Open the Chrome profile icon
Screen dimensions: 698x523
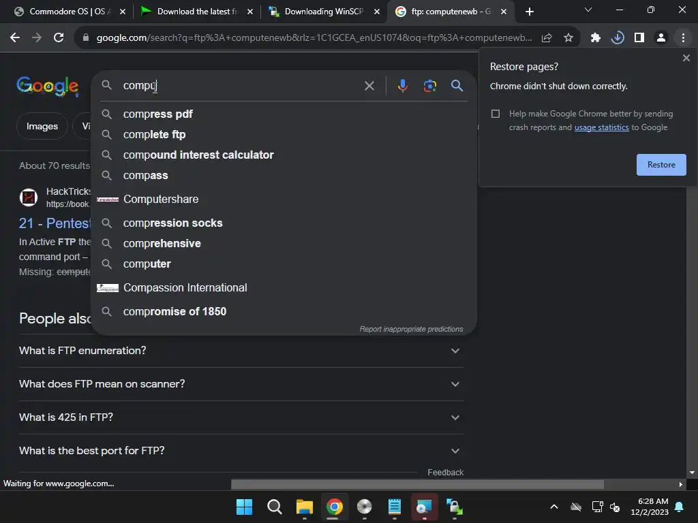pyautogui.click(x=661, y=38)
